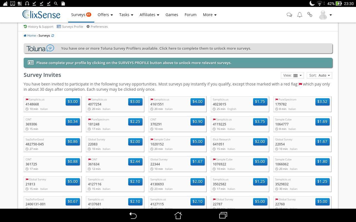Start survey 4130693 $2.00 button
The height and width of the screenshot is (222, 356).
[x=197, y=181]
